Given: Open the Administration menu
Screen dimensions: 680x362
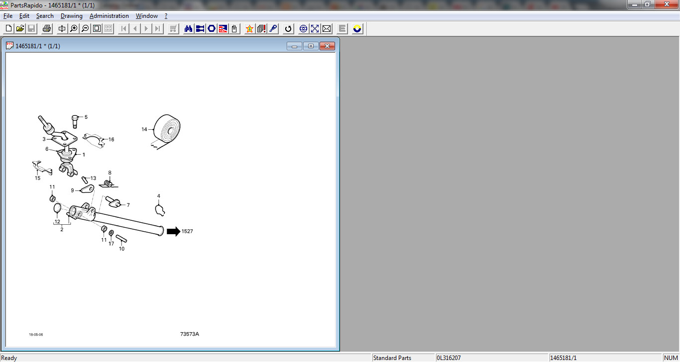Looking at the screenshot, I should tap(109, 16).
